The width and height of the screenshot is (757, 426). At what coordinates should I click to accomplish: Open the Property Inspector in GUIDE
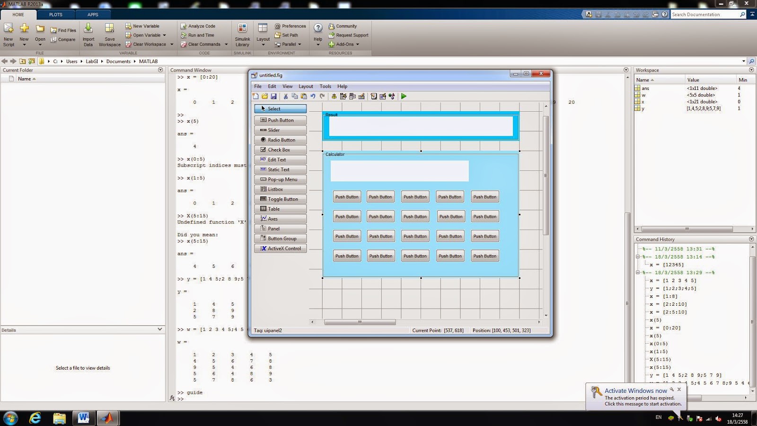coord(383,96)
